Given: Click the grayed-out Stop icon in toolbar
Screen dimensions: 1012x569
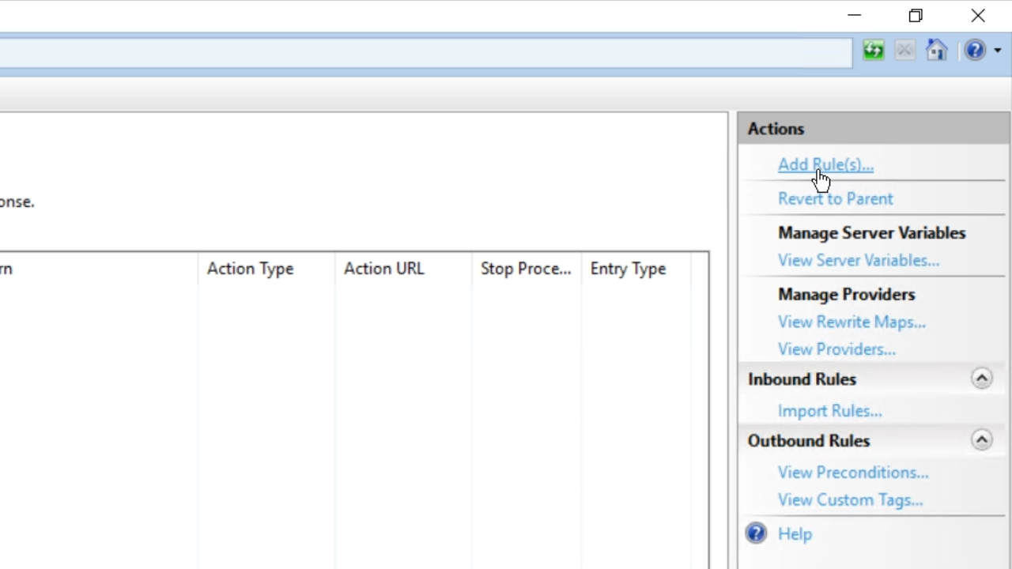Looking at the screenshot, I should [x=904, y=51].
